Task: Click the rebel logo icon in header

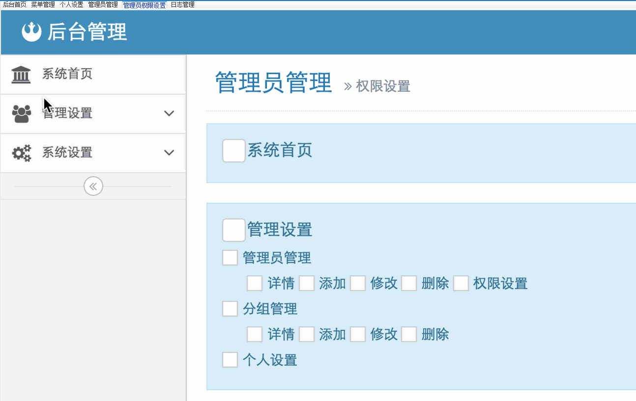Action: [x=31, y=32]
